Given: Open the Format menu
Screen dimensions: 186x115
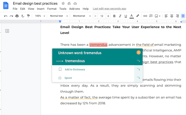Looking at the screenshot, I should (x=52, y=9).
